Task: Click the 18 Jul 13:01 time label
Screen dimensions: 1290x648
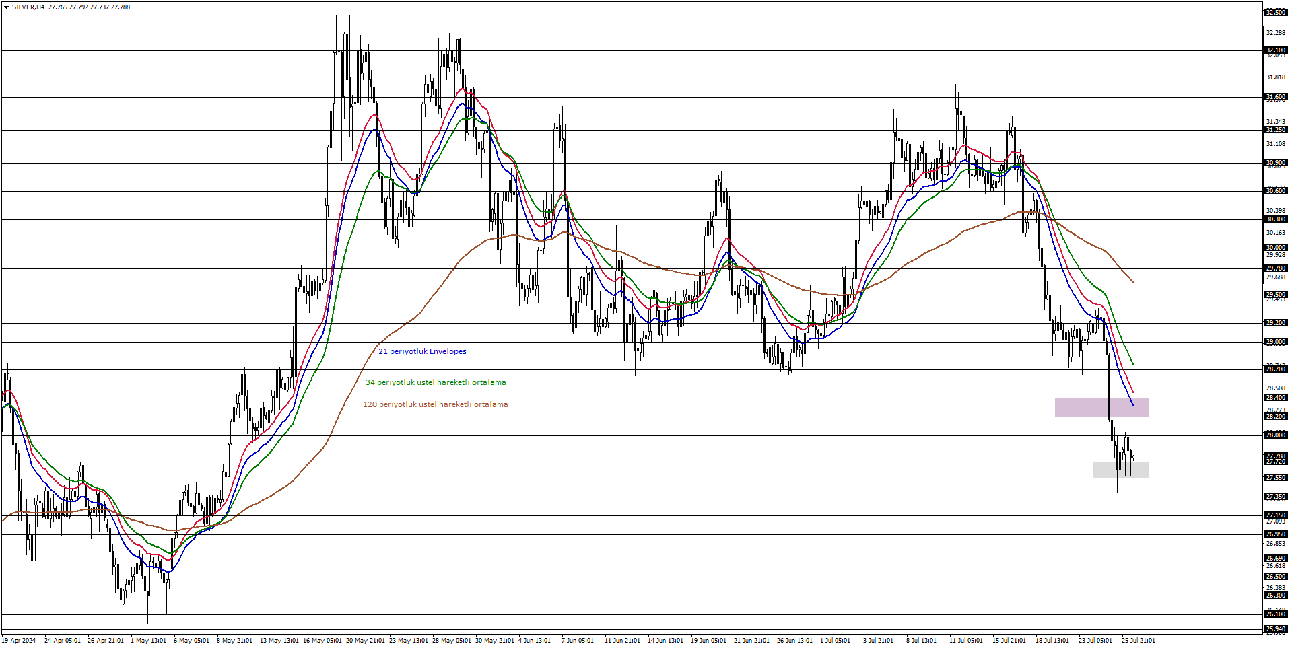Action: (1052, 641)
